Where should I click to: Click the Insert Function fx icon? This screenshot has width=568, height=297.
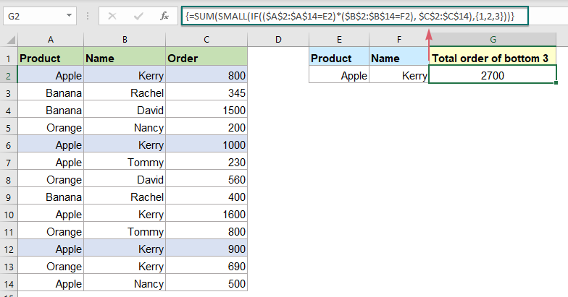[x=164, y=14]
